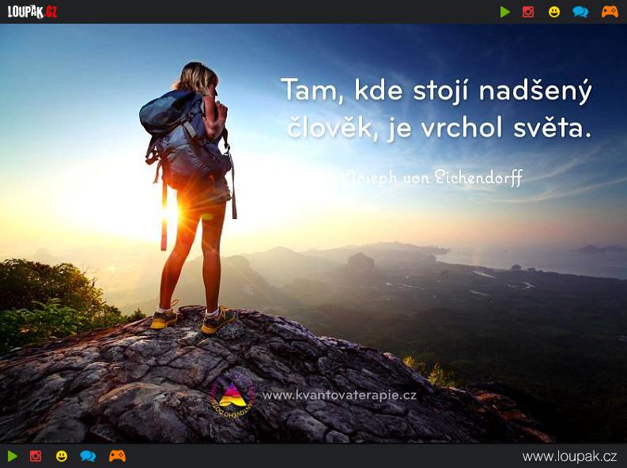Open the green play icon in top bar

(505, 12)
